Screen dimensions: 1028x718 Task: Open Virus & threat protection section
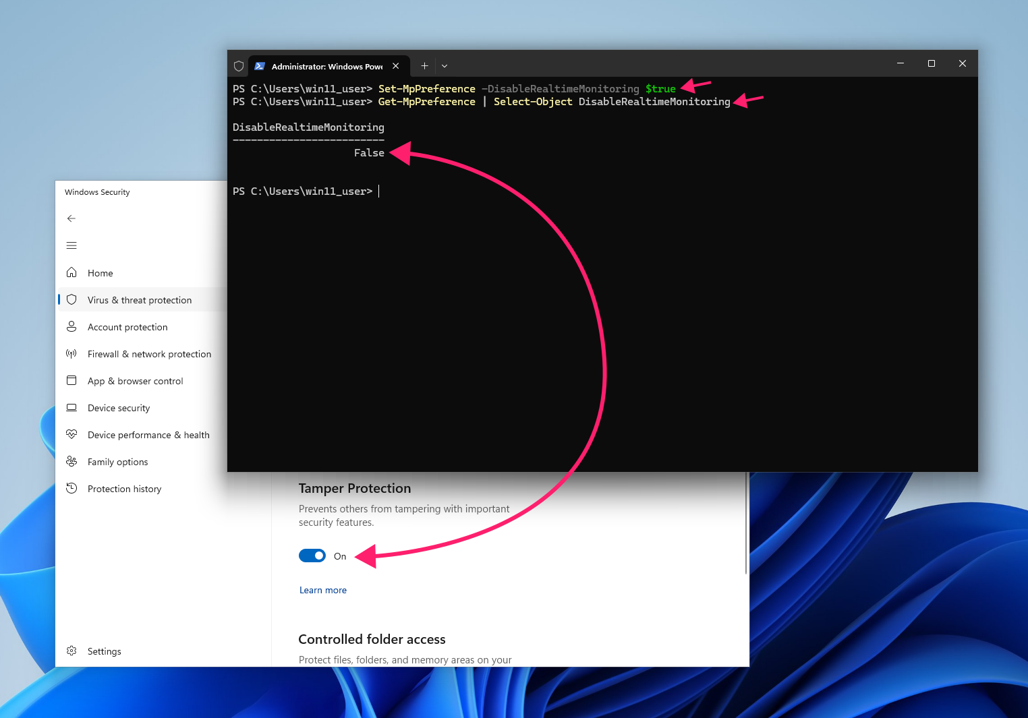142,300
